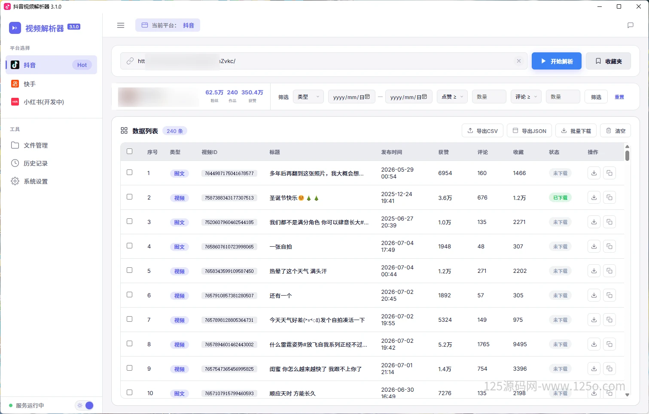Focus the 点赞 数量 input field
Viewport: 649px width, 414px height.
point(489,97)
